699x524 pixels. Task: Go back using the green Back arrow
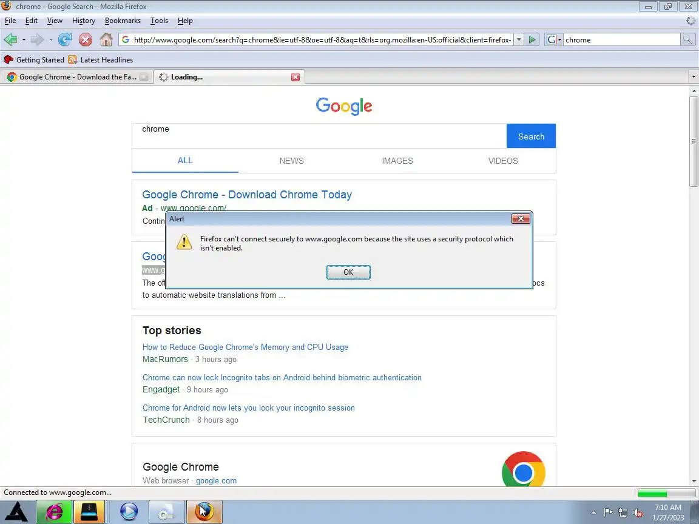tap(10, 39)
